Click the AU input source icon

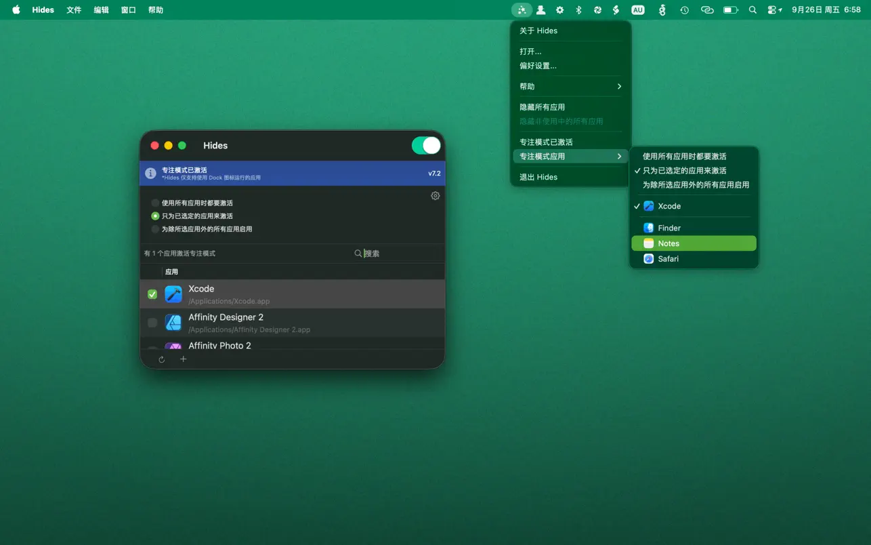point(637,10)
